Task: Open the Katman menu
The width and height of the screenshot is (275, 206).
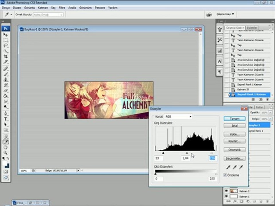Action: [43, 8]
